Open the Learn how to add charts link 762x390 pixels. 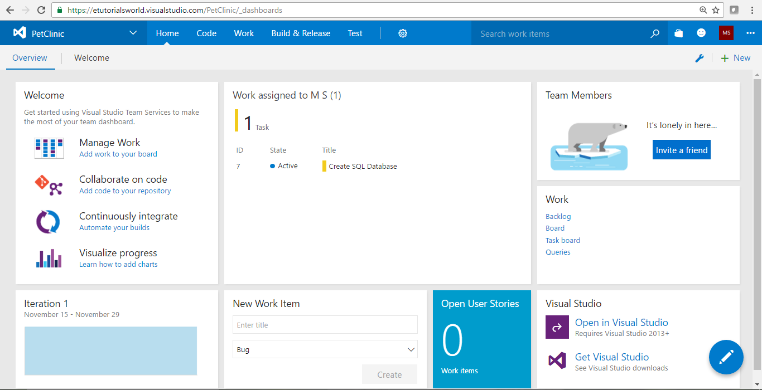(x=118, y=265)
